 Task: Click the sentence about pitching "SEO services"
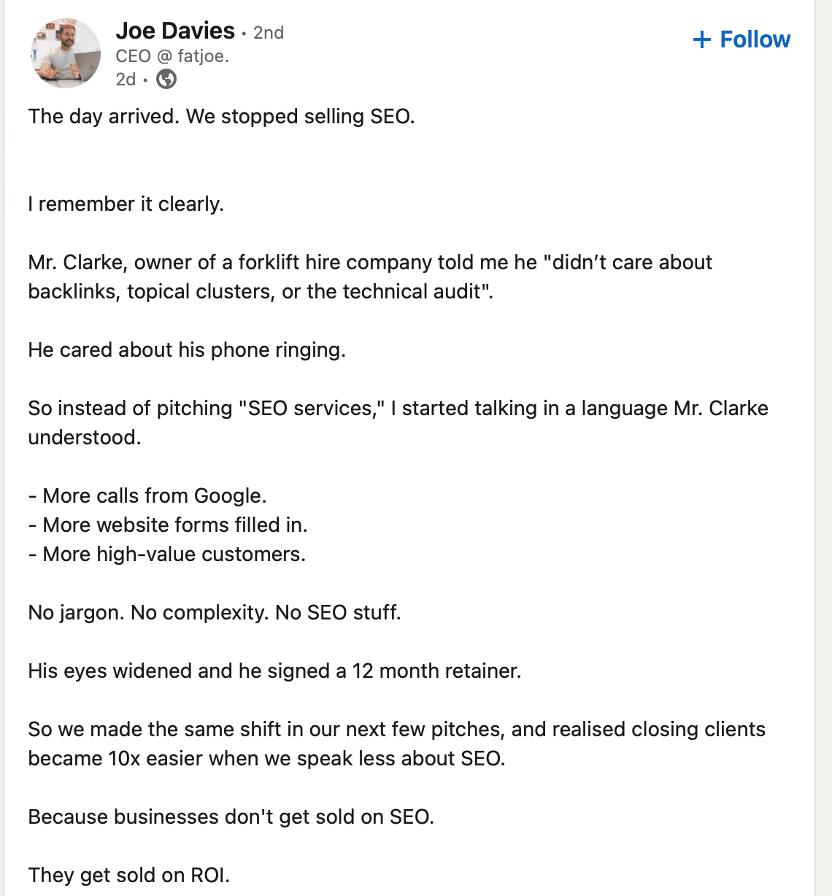398,423
